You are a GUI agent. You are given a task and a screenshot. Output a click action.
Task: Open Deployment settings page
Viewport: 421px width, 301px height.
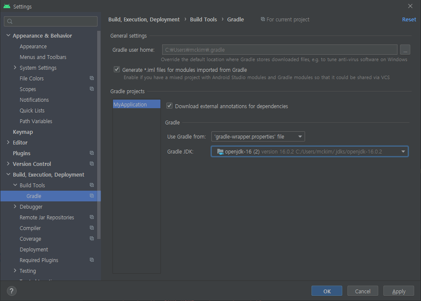[x=34, y=250]
